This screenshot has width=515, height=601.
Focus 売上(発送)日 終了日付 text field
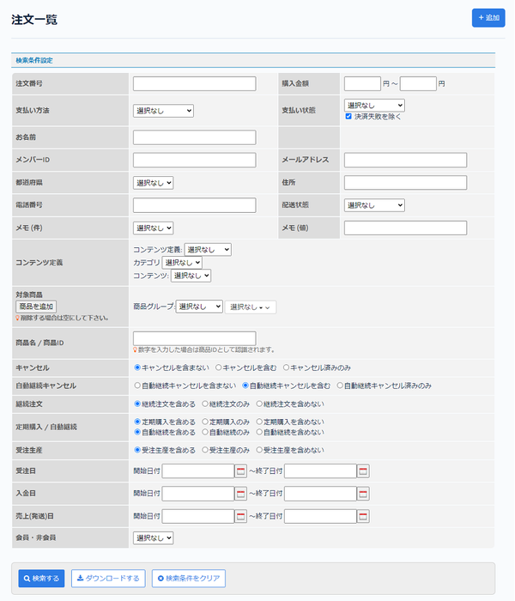[x=320, y=516]
